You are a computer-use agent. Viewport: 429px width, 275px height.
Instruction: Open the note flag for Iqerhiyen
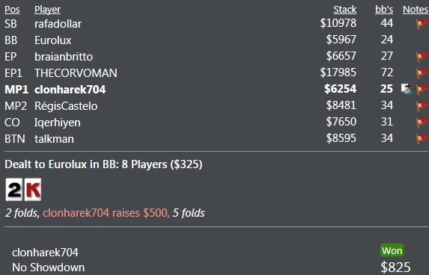tap(422, 123)
